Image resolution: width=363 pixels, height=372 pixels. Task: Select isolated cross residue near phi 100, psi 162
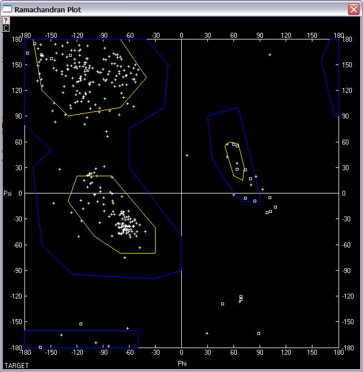click(270, 54)
